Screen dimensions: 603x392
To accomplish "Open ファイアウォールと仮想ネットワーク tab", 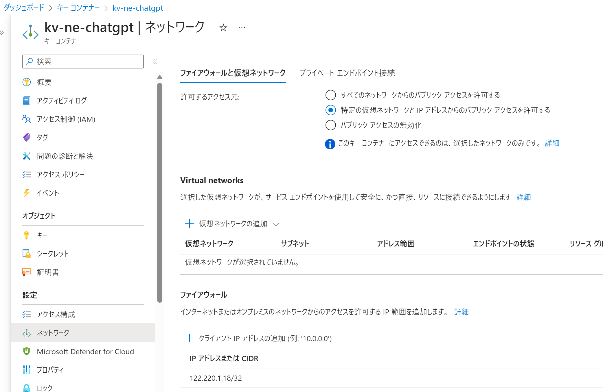I will coord(233,73).
